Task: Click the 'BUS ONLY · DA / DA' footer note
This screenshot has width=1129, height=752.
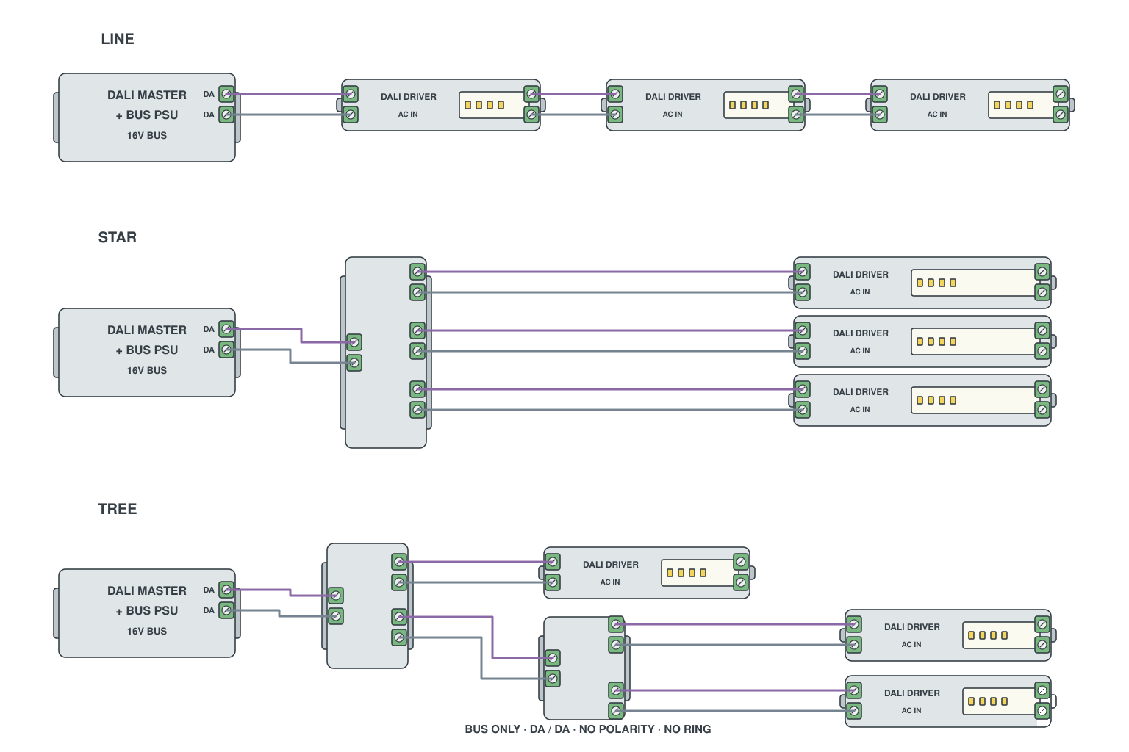Action: click(x=588, y=729)
